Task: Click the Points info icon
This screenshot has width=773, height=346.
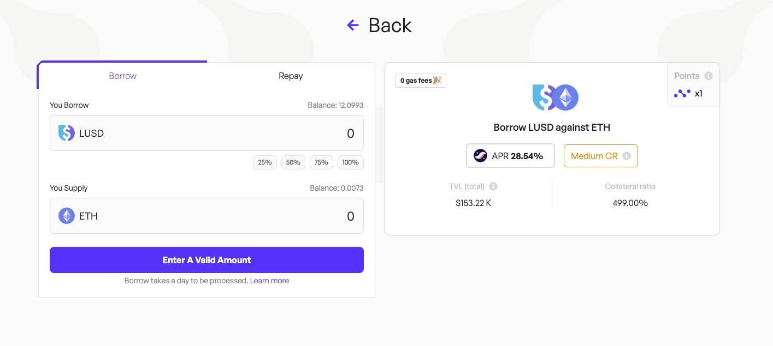Action: coord(708,76)
